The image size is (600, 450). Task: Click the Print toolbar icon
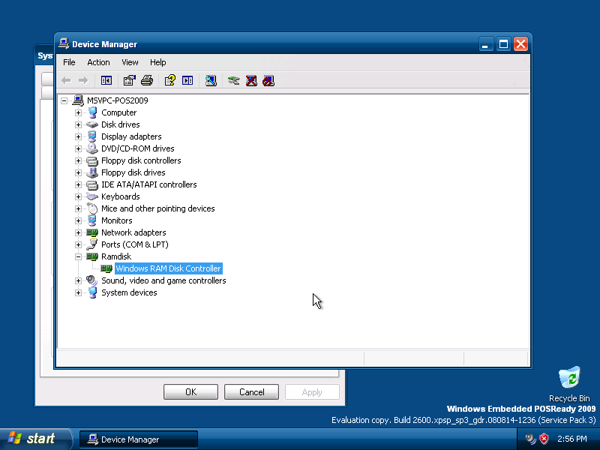[147, 80]
